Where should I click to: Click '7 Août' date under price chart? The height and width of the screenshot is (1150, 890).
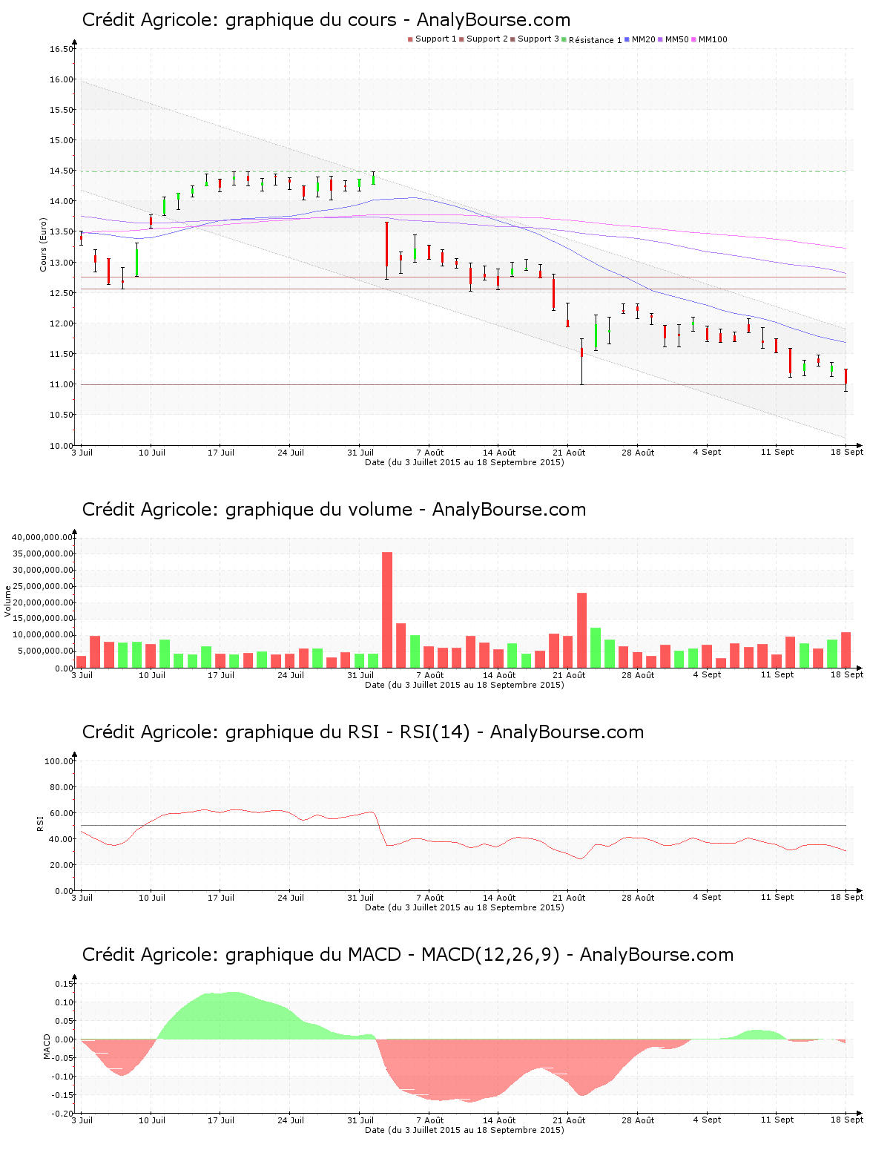429,453
